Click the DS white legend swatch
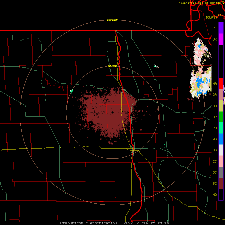Screen dimensions: 225x225 pos(221,150)
